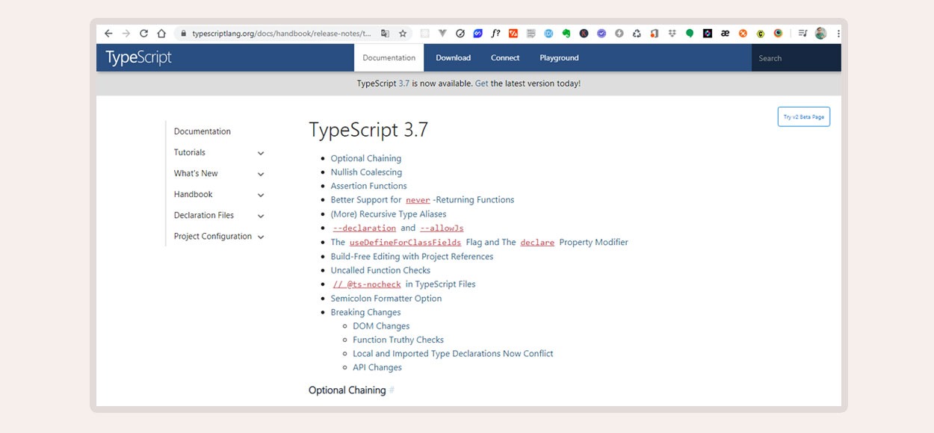Bookmark this page with the star icon
934x433 pixels.
point(403,34)
